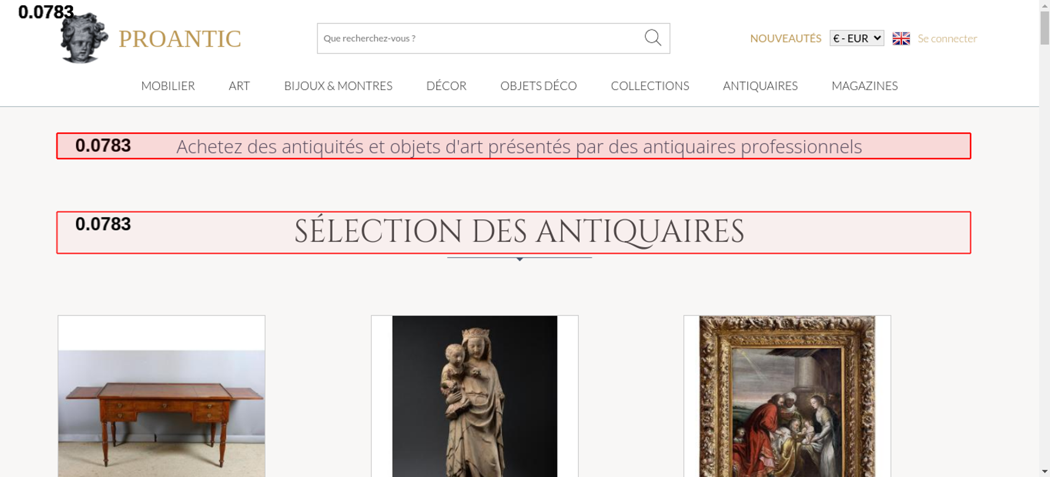The height and width of the screenshot is (477, 1050).
Task: View the Madonna and child statue listing
Action: pyautogui.click(x=475, y=399)
